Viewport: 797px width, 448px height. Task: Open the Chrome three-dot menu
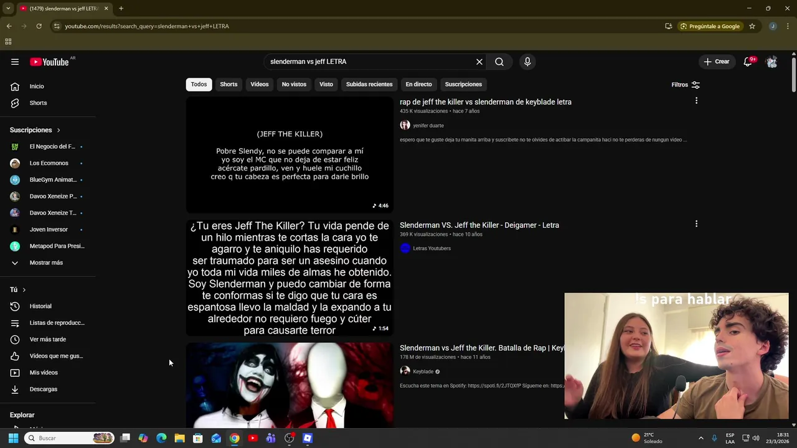pyautogui.click(x=788, y=26)
